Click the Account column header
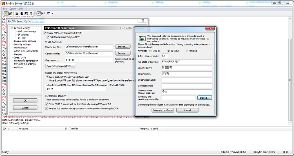The image size is (294, 156). 23,129
